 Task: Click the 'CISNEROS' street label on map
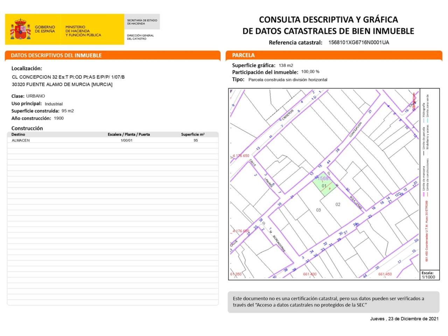[287, 115]
